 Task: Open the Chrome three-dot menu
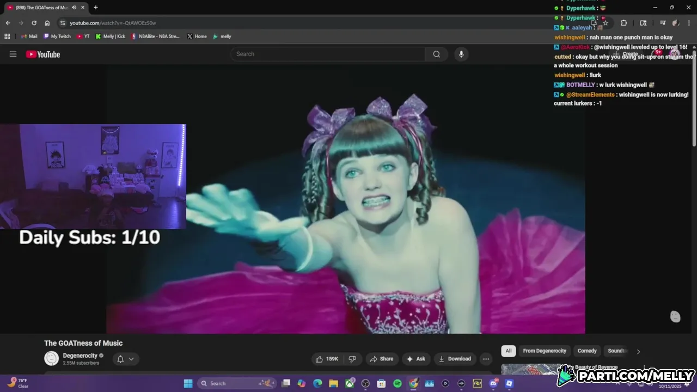(689, 23)
